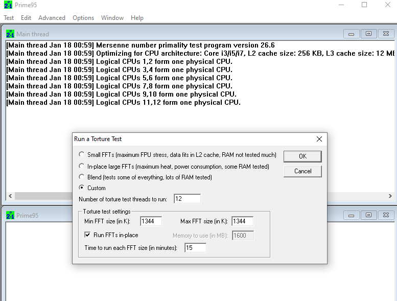The image size is (397, 301).
Task: Click log line 'Logical CPUs 7,8 form one physical CPU'
Action: tap(119, 86)
